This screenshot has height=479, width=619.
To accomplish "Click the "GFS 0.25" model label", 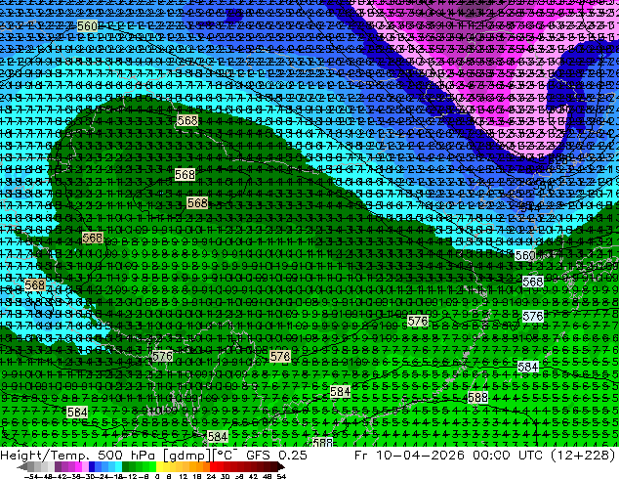I will [276, 456].
